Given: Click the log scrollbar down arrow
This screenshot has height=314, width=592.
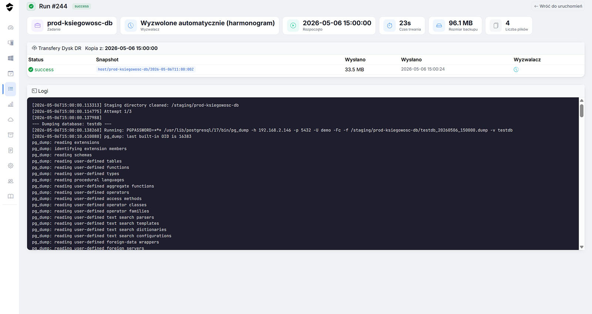Looking at the screenshot, I should click(582, 247).
